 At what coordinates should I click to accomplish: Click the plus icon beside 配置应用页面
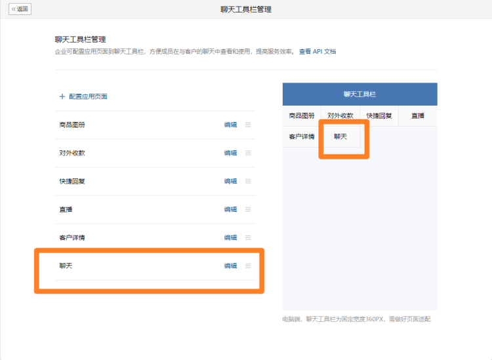pos(62,96)
